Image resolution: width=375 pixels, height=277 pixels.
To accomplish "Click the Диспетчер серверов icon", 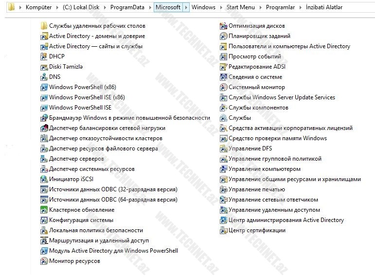I will point(44,159).
